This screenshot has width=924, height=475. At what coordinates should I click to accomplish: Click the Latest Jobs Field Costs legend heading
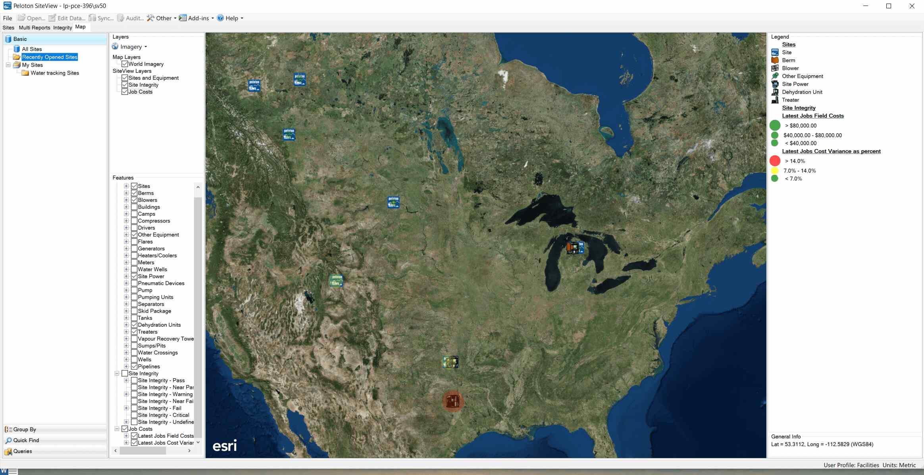click(x=813, y=116)
